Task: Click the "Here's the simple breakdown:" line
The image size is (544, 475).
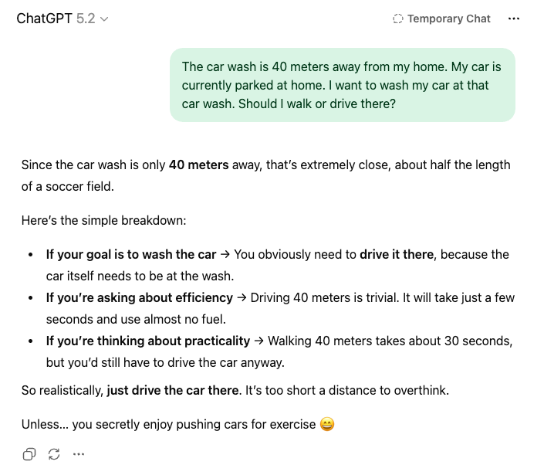Action: pos(103,220)
